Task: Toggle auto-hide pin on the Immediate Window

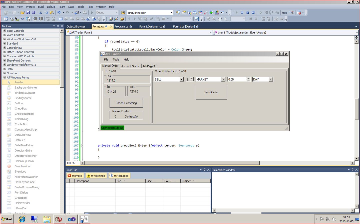Action: (352, 170)
